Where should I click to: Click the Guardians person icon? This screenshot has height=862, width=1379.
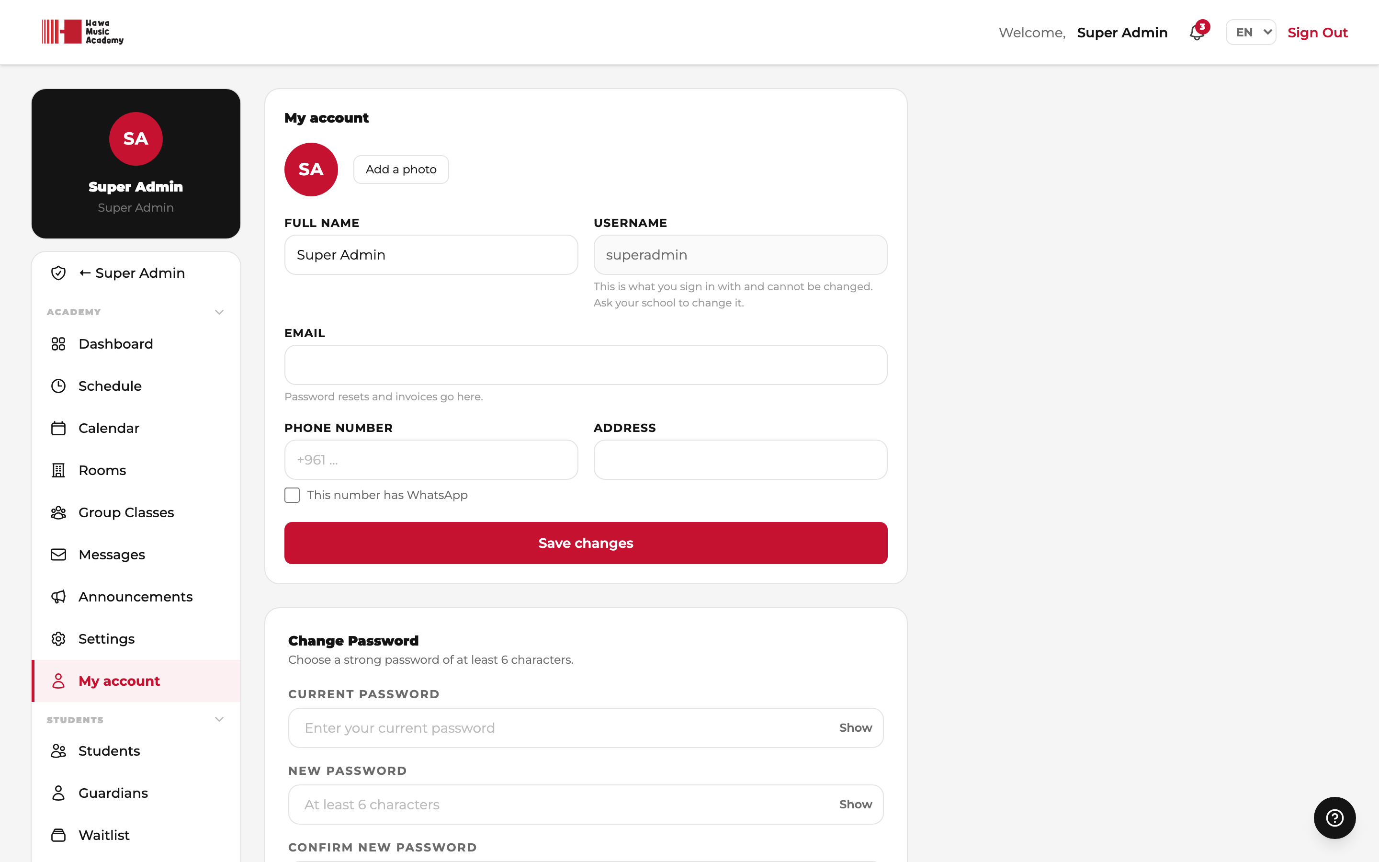point(58,793)
